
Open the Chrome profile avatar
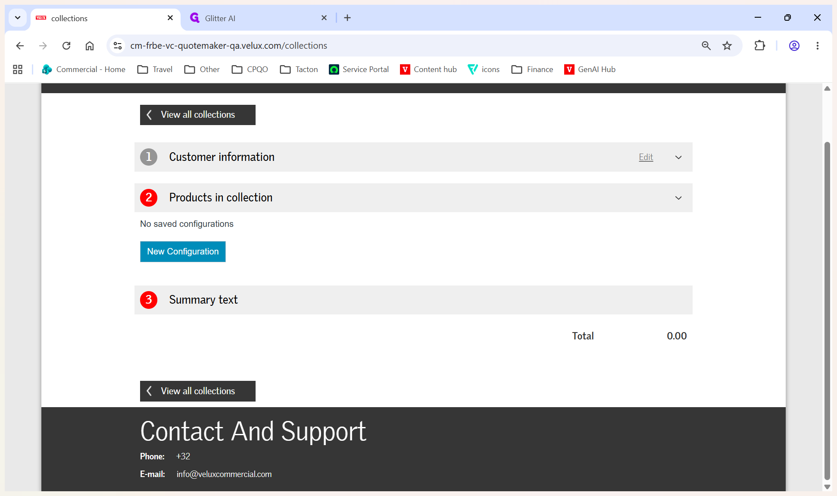(794, 46)
